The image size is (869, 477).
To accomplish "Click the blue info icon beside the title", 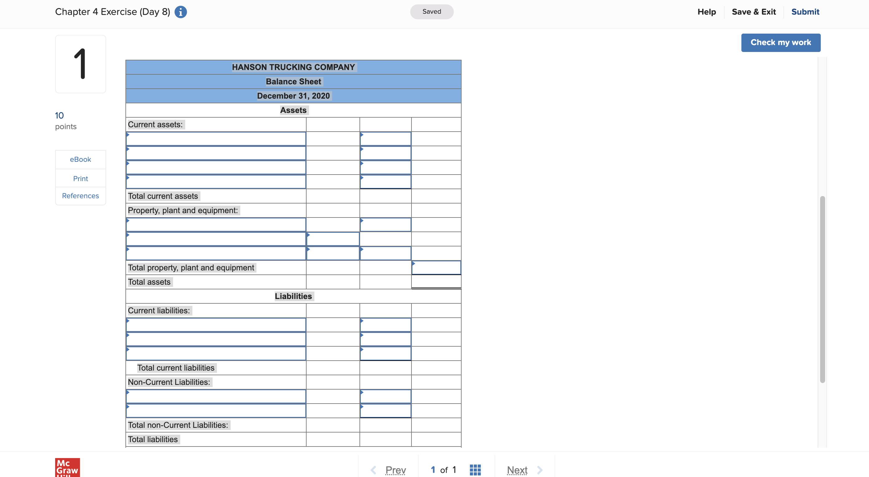I will (181, 12).
